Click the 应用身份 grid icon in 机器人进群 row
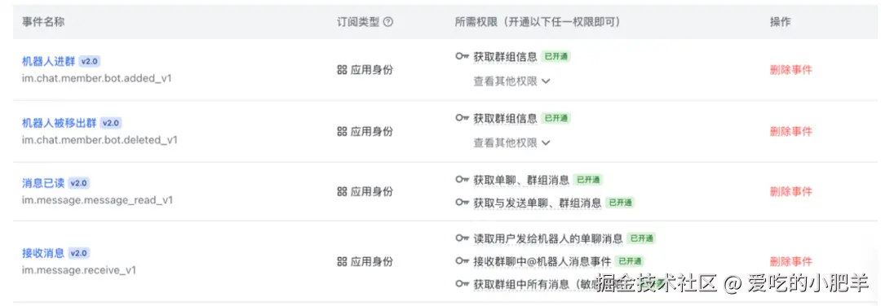Viewport: 881px width, 306px height. pos(342,70)
